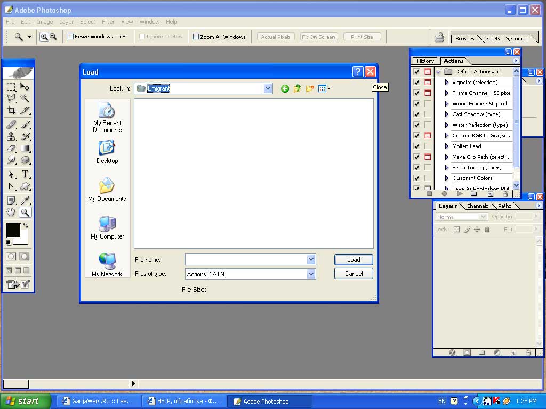Select the History Brush tool
The image size is (546, 409).
pyautogui.click(x=25, y=136)
